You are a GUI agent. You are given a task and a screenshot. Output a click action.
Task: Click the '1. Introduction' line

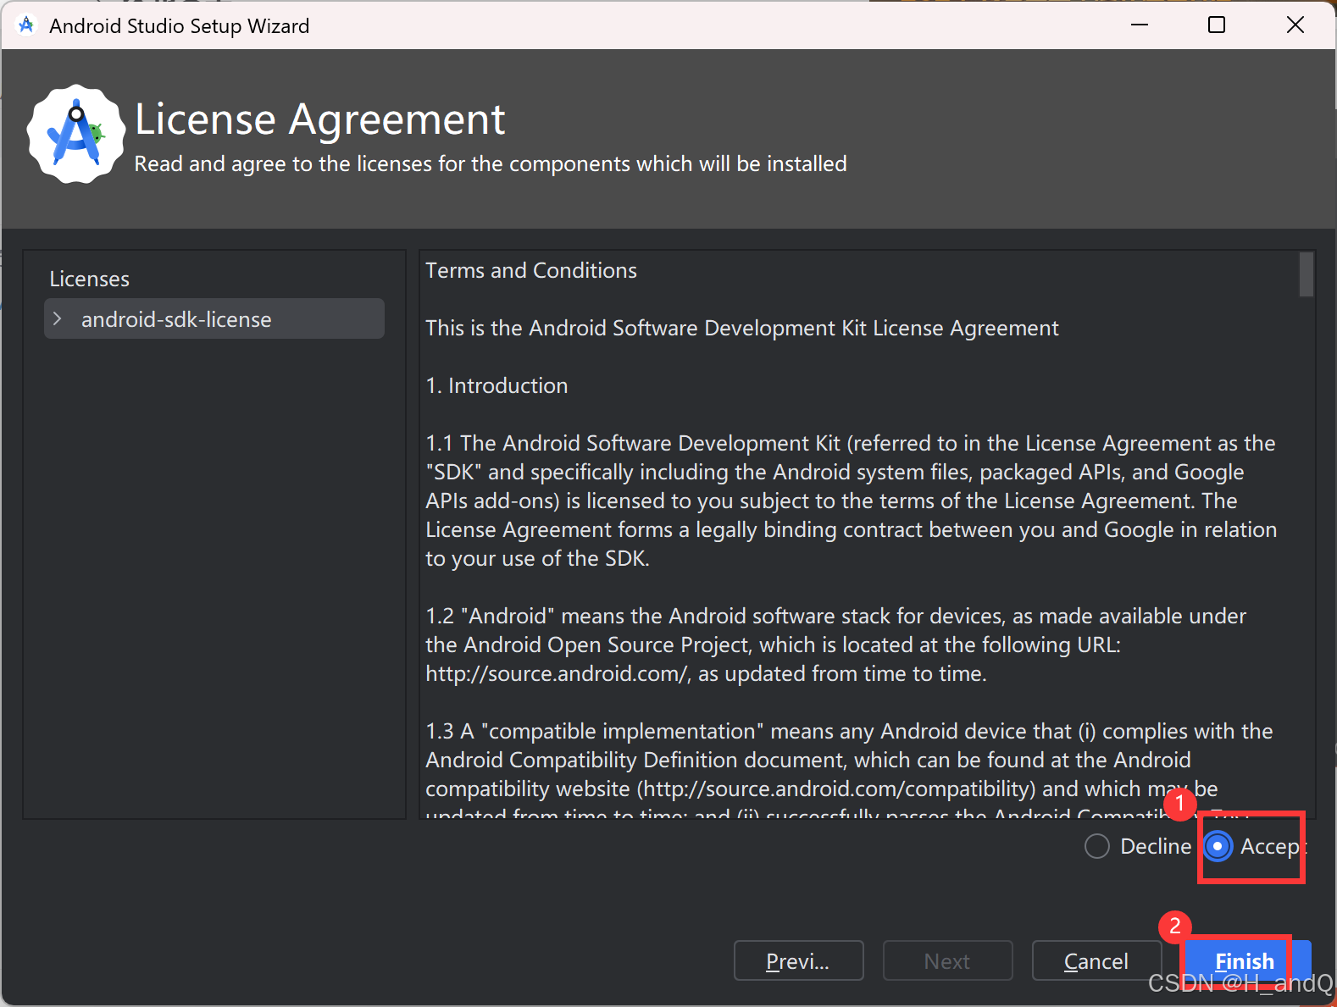coord(497,385)
